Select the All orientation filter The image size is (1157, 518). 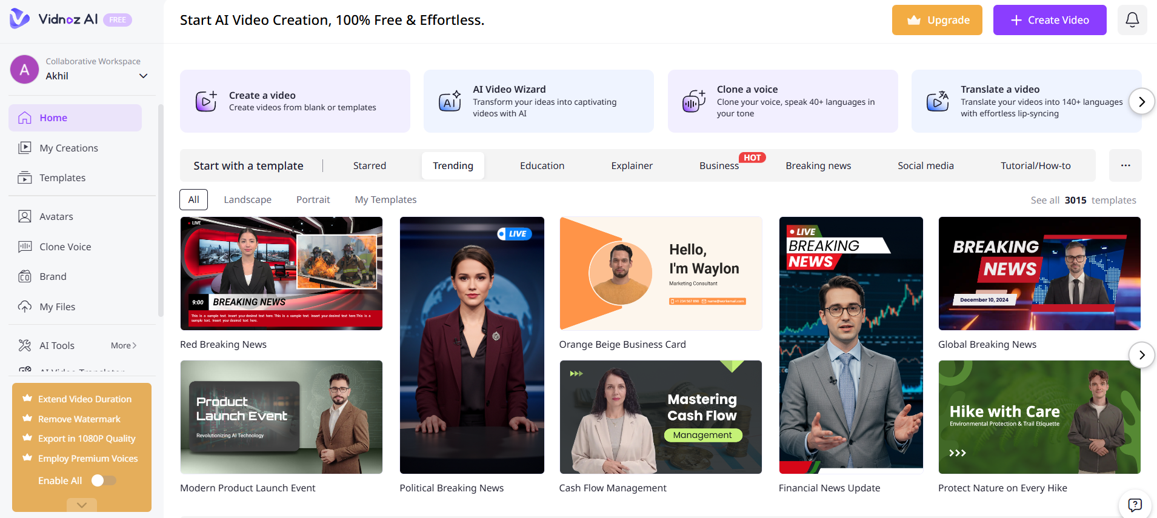(193, 199)
